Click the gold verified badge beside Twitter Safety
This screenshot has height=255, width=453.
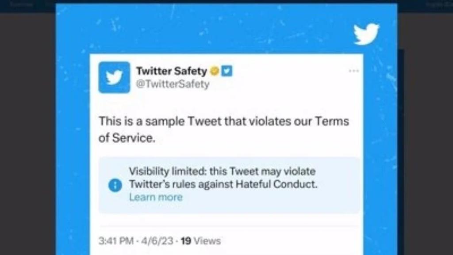[x=215, y=71]
